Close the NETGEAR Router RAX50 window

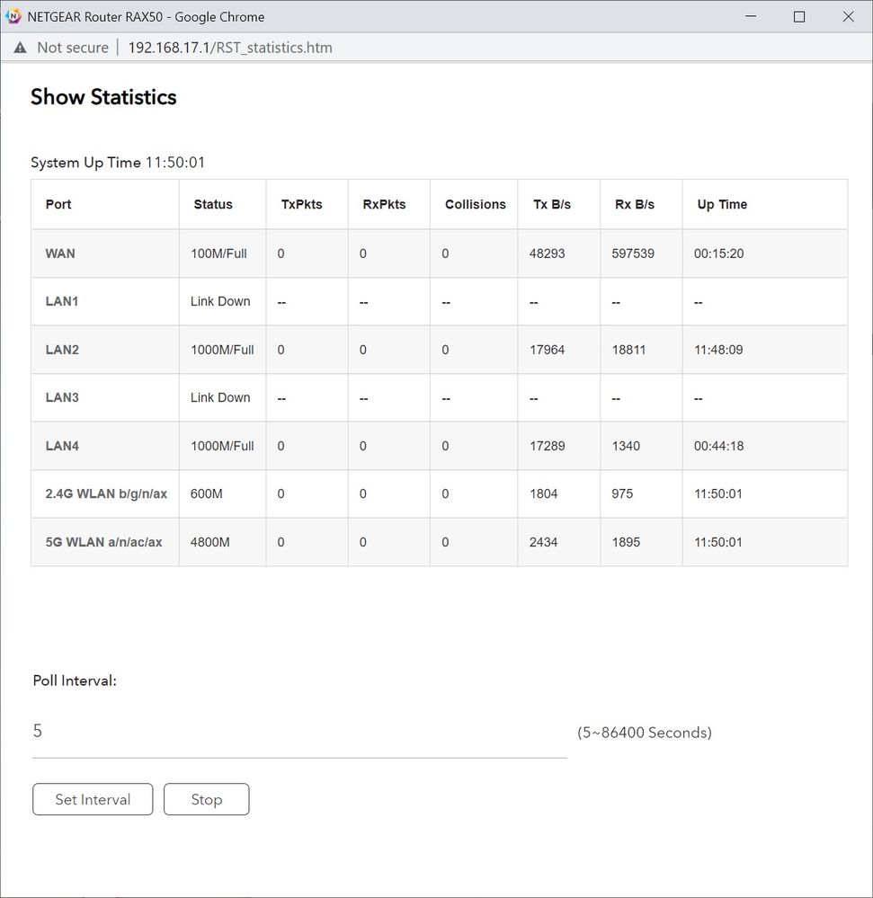click(848, 17)
